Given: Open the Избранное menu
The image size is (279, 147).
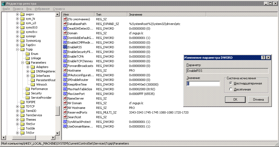Looking at the screenshot, I should [42, 9].
